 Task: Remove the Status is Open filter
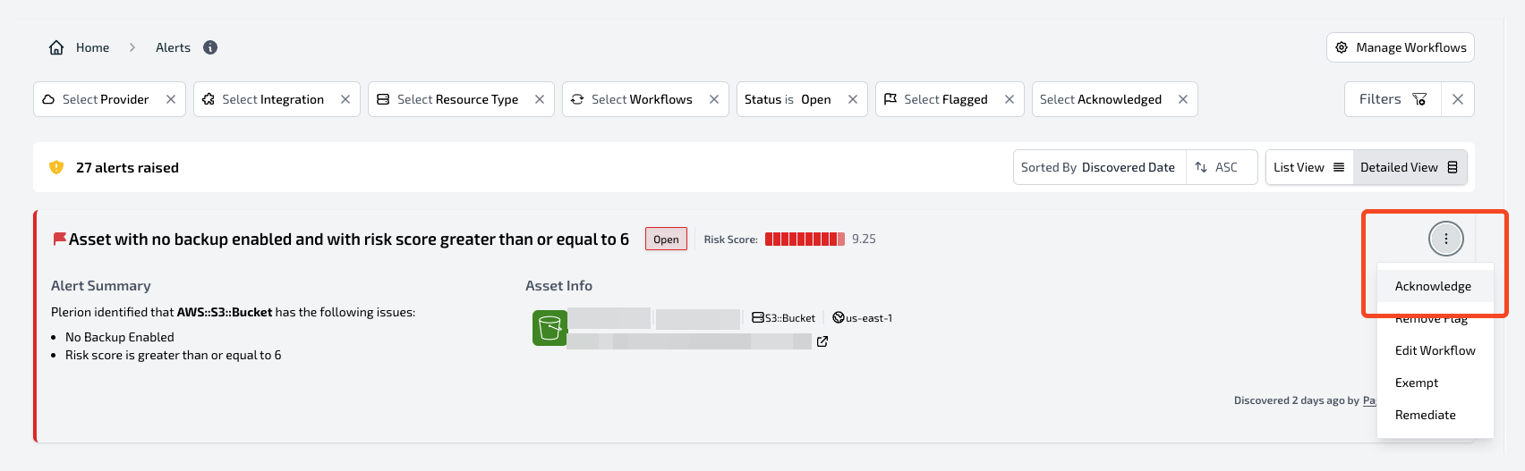coord(853,99)
